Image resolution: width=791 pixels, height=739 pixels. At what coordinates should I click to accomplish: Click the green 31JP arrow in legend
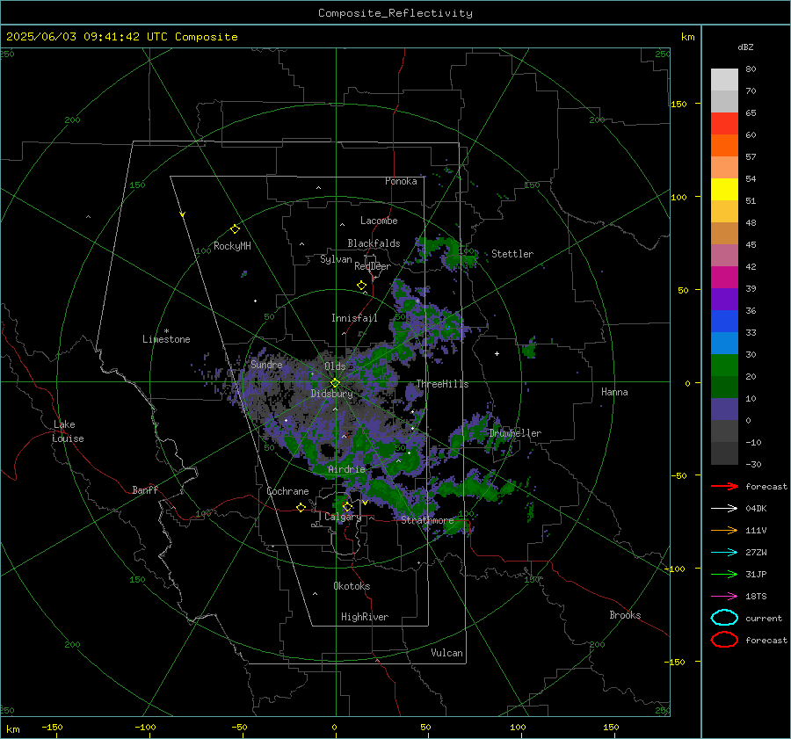[x=724, y=574]
